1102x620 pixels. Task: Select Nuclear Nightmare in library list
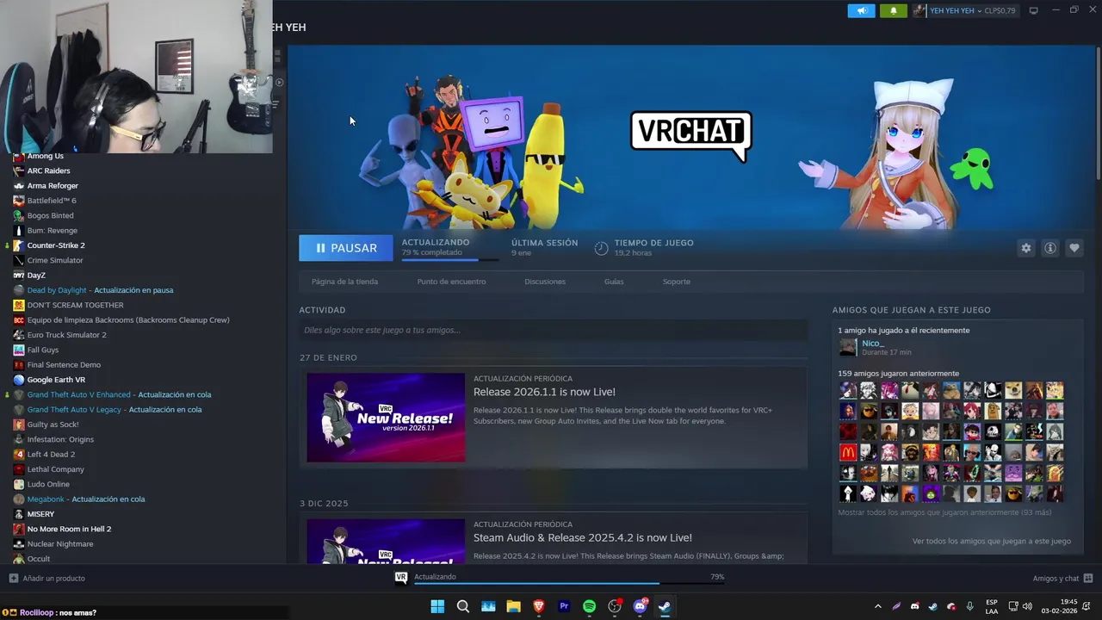coord(60,544)
